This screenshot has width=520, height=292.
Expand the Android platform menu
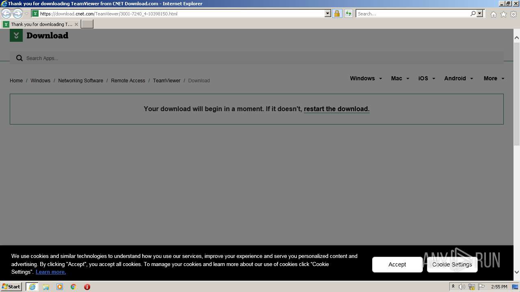point(459,78)
